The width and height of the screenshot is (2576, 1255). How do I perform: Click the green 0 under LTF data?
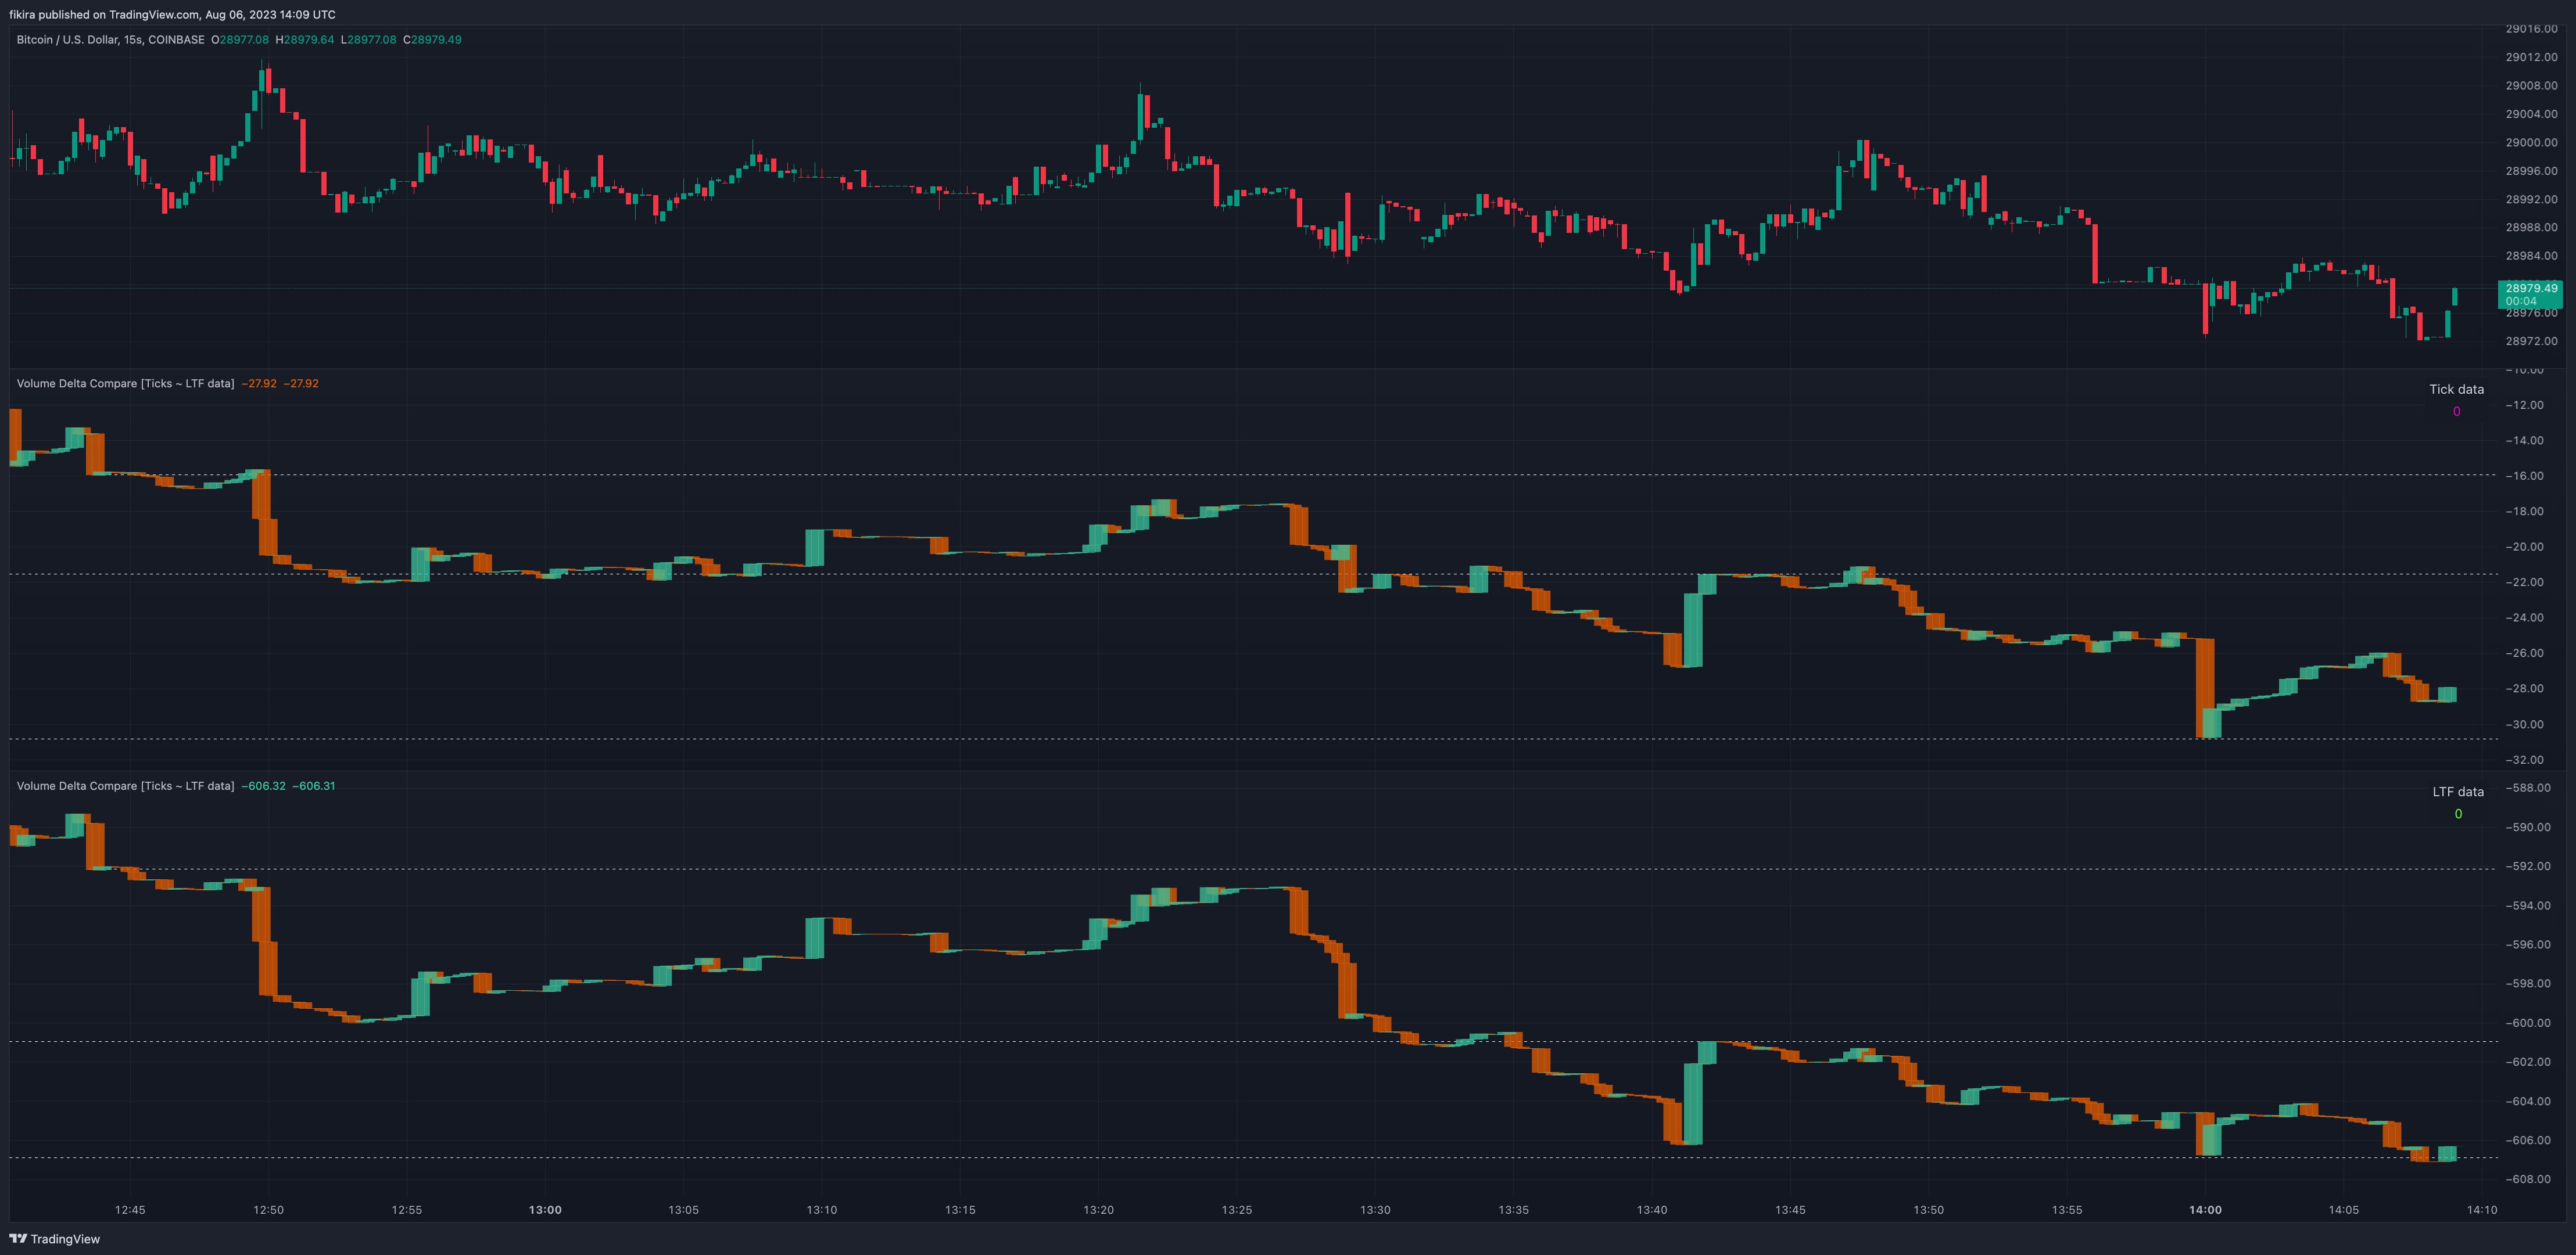2458,814
